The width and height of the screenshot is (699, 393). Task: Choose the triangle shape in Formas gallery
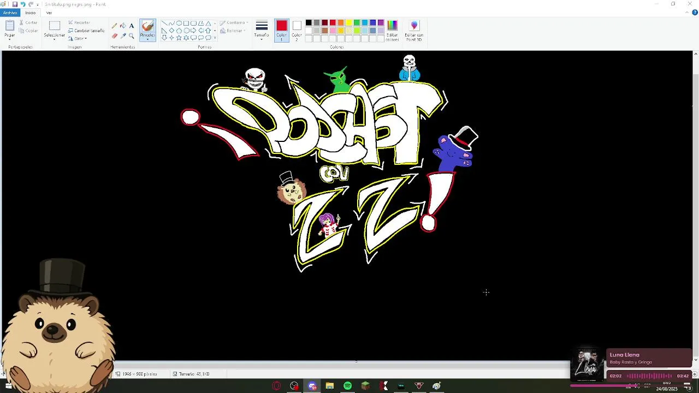[x=208, y=23]
